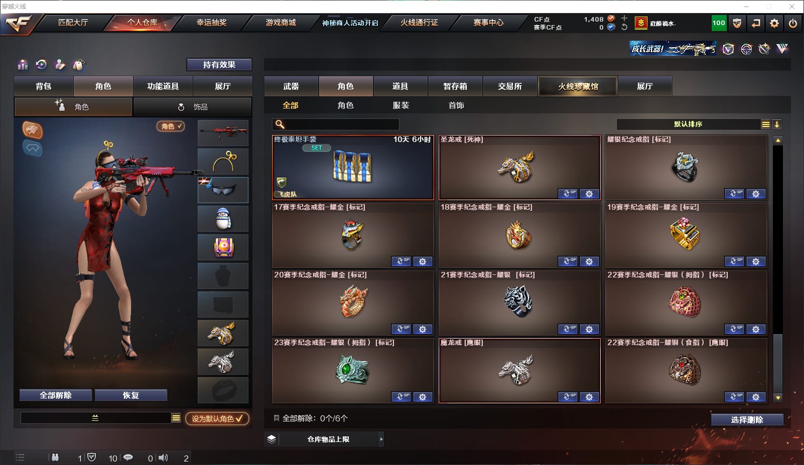Toggle sort direction arrow button
This screenshot has height=465, width=804.
777,124
